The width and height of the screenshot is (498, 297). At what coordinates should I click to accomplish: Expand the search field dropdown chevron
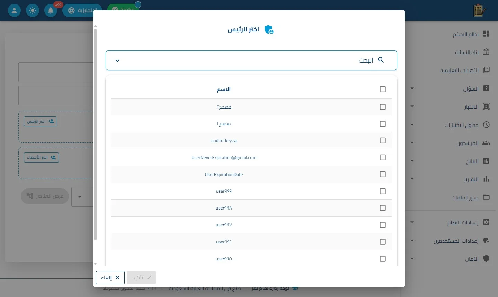click(x=117, y=61)
